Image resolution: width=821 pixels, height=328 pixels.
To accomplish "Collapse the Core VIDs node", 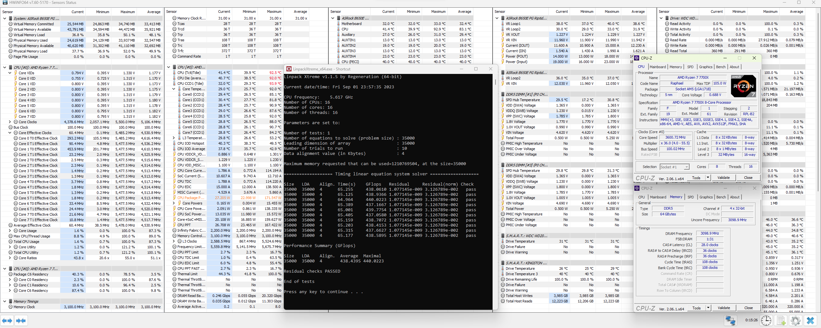I will (x=10, y=73).
